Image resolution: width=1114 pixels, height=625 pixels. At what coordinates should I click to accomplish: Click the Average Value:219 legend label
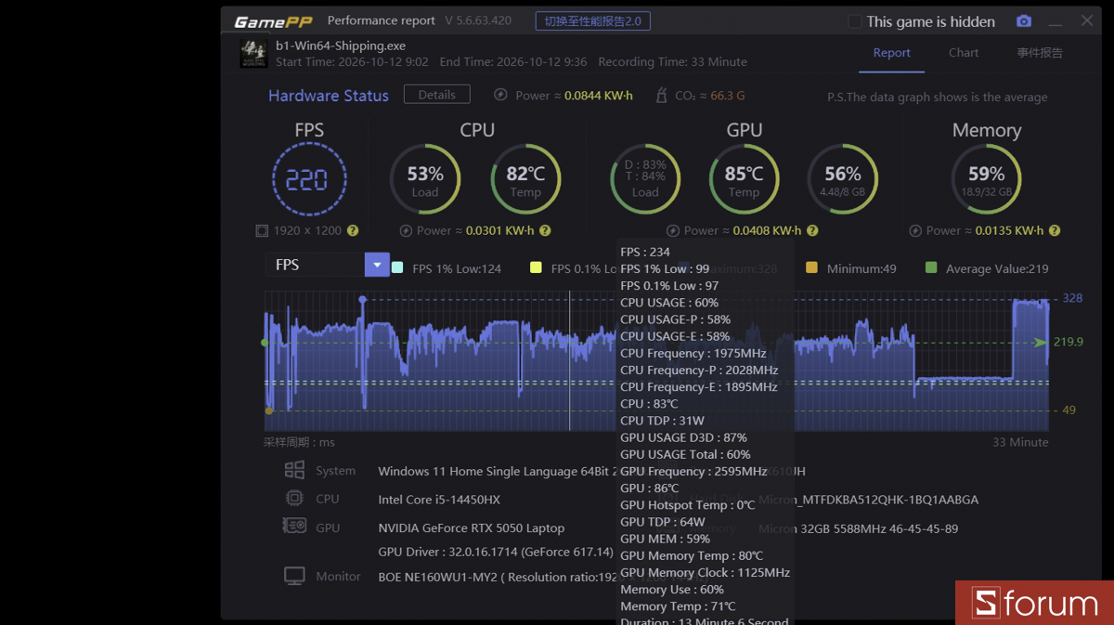[x=997, y=268]
